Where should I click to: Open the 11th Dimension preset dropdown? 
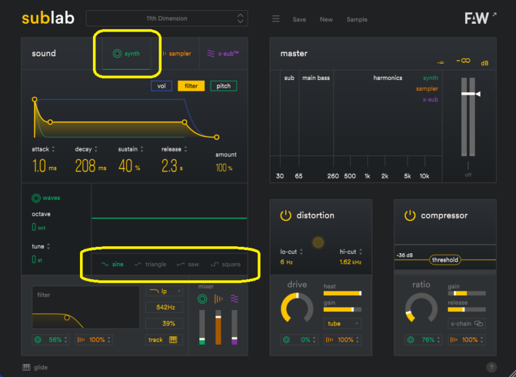[166, 19]
